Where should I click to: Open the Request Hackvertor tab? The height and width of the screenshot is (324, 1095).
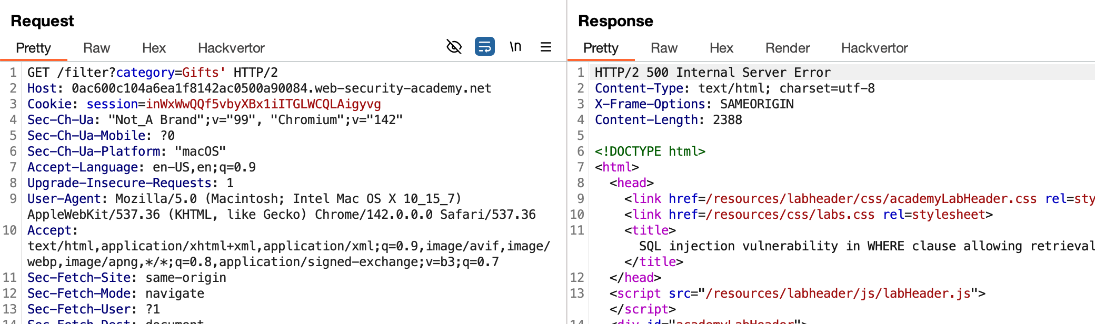pyautogui.click(x=231, y=48)
